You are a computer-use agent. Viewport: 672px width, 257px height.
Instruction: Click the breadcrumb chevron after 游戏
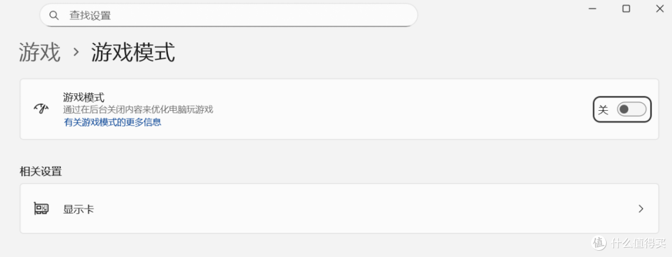pyautogui.click(x=77, y=52)
